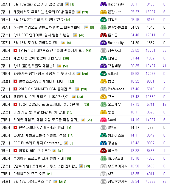Click level 57 badge of 디얼민 at 05:15

coord(103,20)
